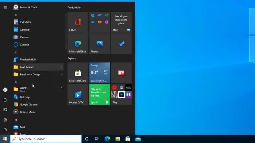Open the Mail live tile
This screenshot has height=143, width=255.
(121, 22)
